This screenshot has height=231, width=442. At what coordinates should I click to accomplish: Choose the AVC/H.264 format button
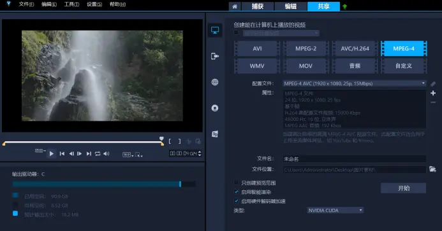point(355,48)
